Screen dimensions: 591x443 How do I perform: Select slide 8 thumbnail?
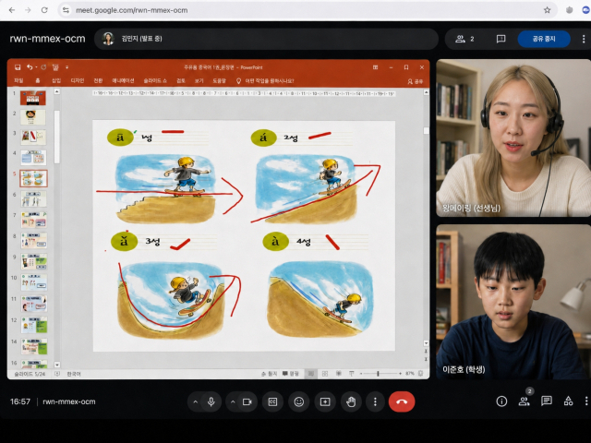(x=34, y=240)
